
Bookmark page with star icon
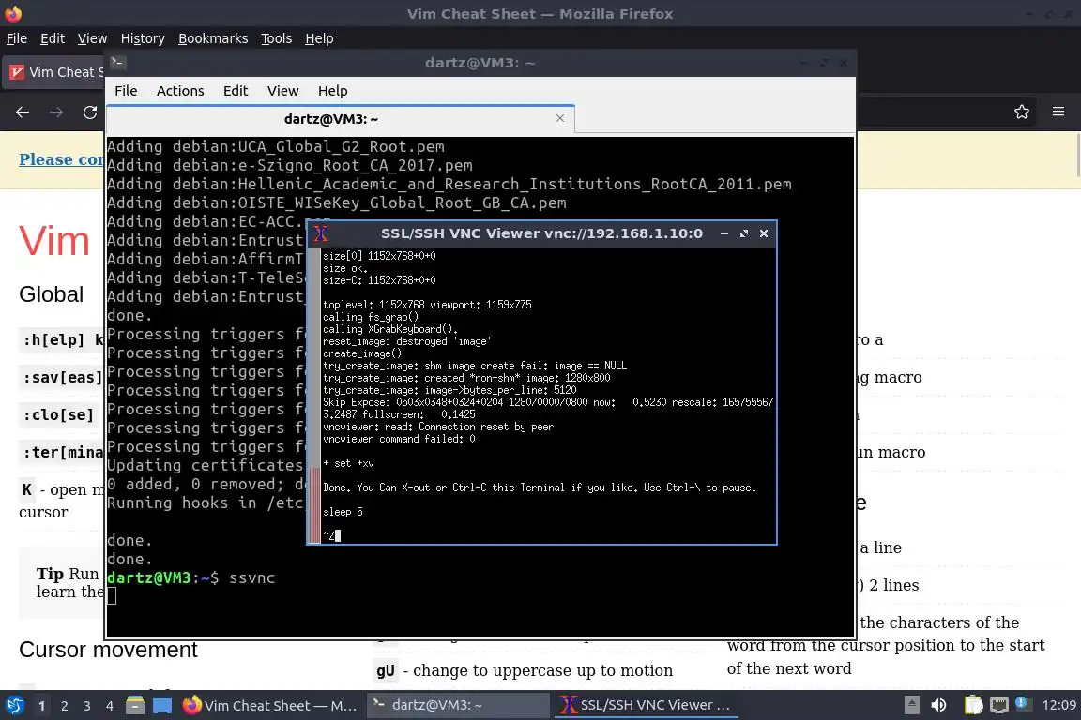(x=1022, y=112)
